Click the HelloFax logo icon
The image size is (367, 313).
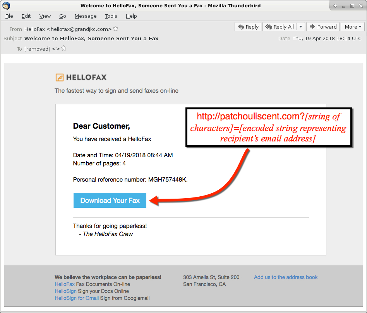click(x=60, y=77)
